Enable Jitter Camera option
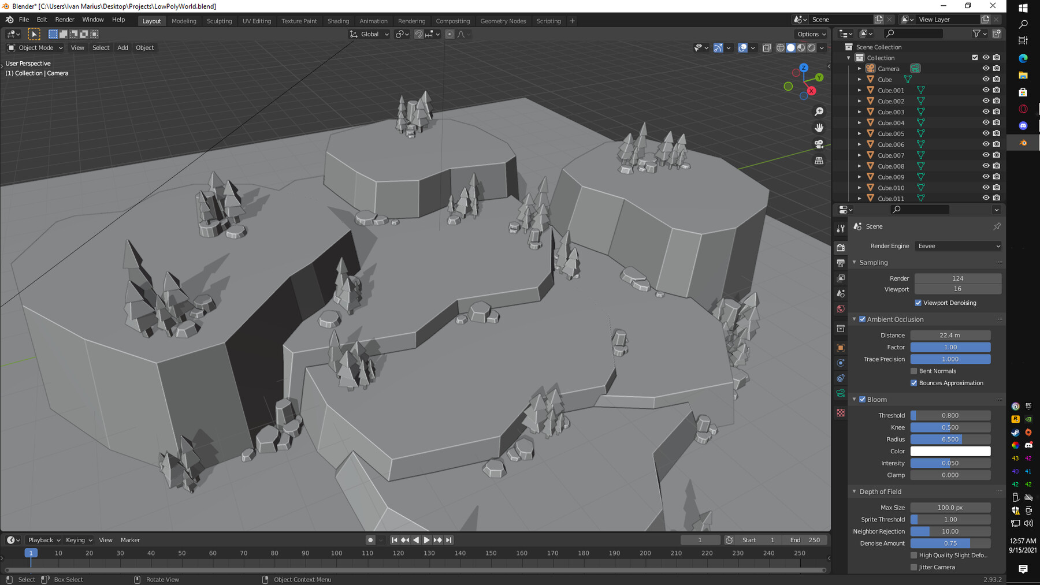Image resolution: width=1040 pixels, height=585 pixels. [x=914, y=567]
